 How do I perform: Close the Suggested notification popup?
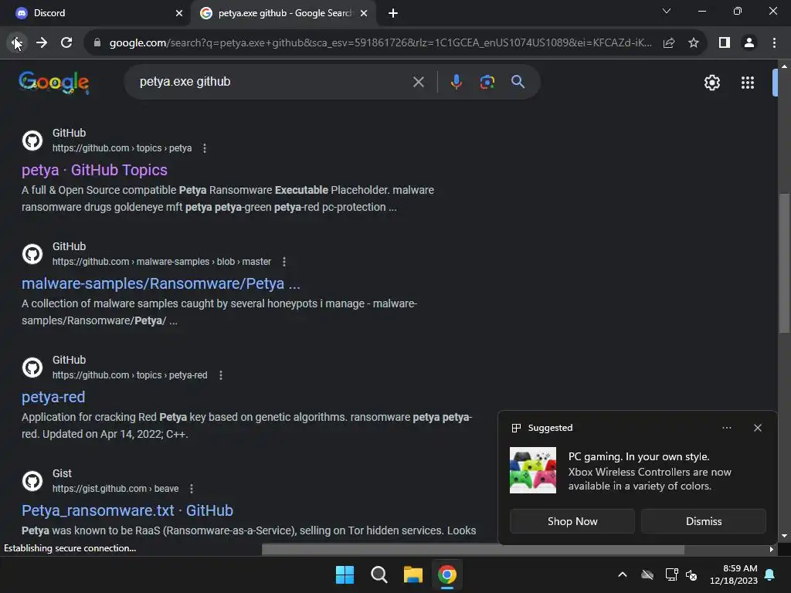coord(757,428)
